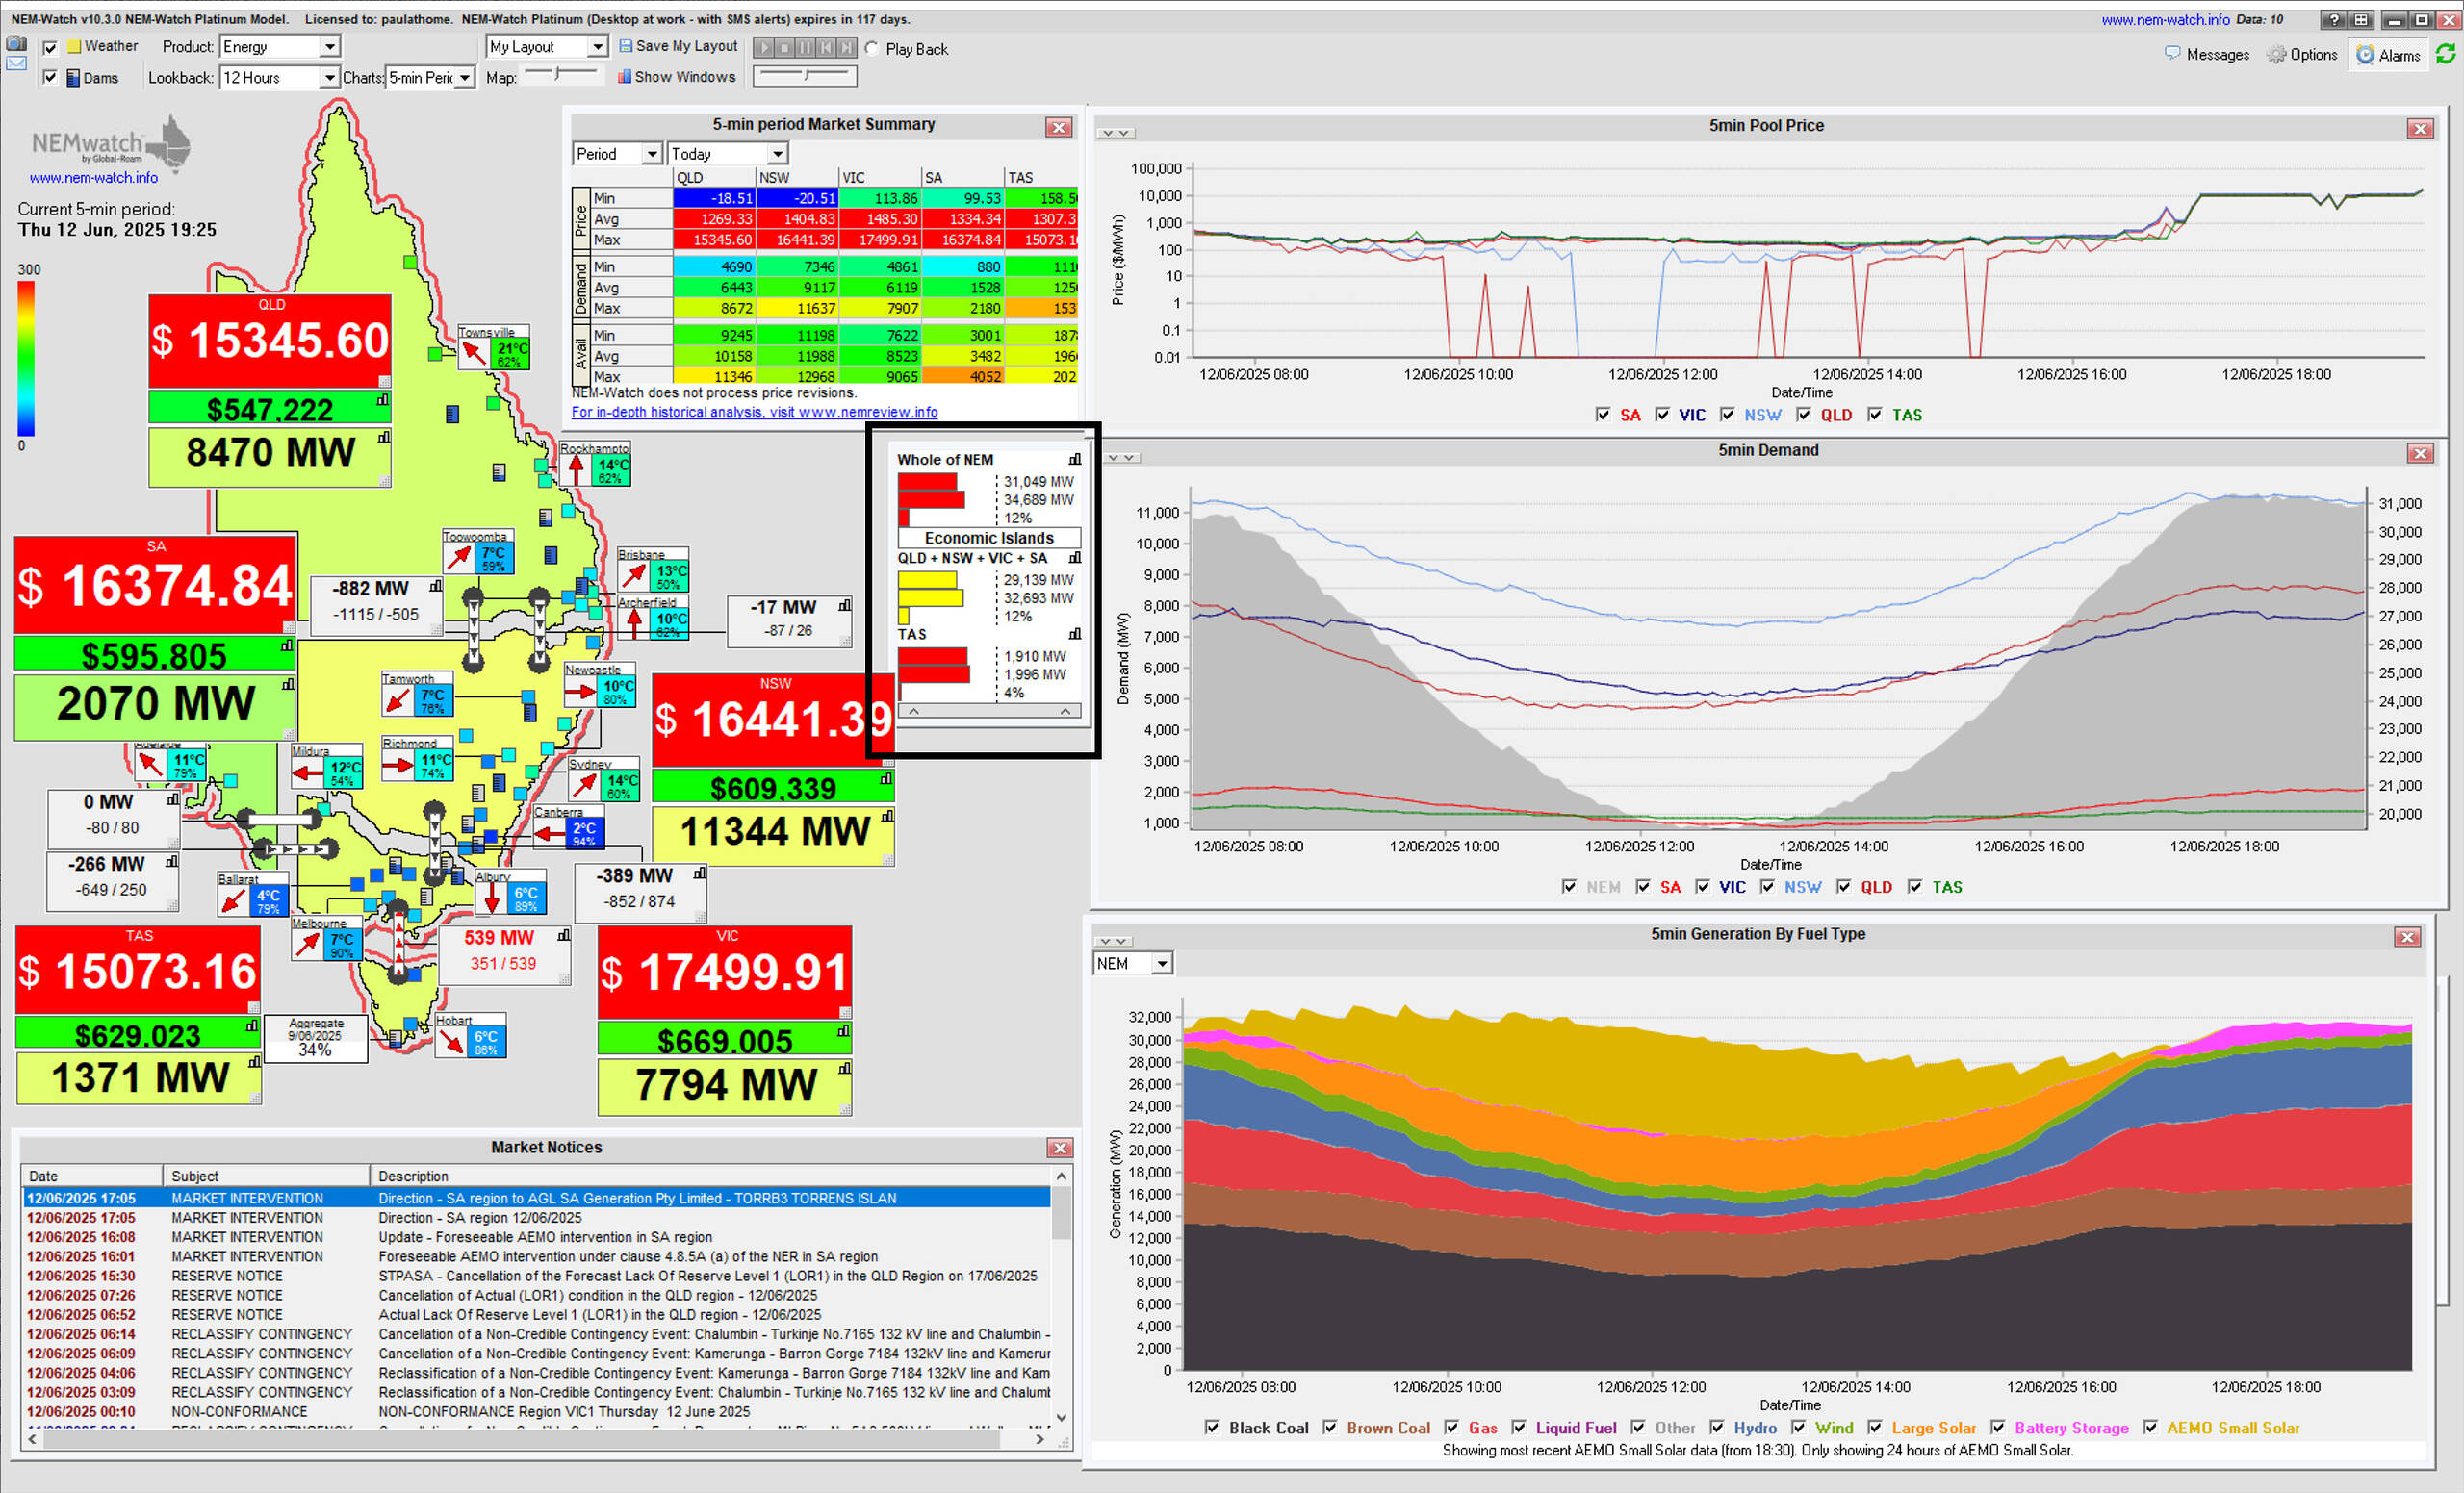2464x1493 pixels.
Task: Click the Hobart weather arrow icon
Action: (x=451, y=1040)
